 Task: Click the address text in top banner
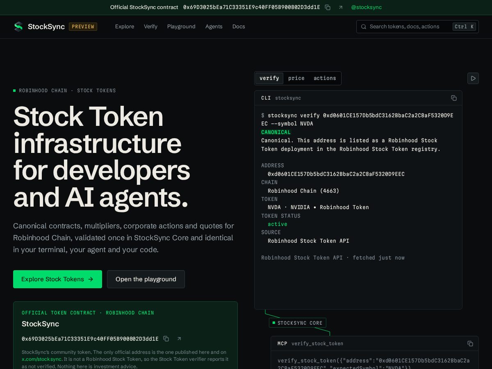pos(252,7)
